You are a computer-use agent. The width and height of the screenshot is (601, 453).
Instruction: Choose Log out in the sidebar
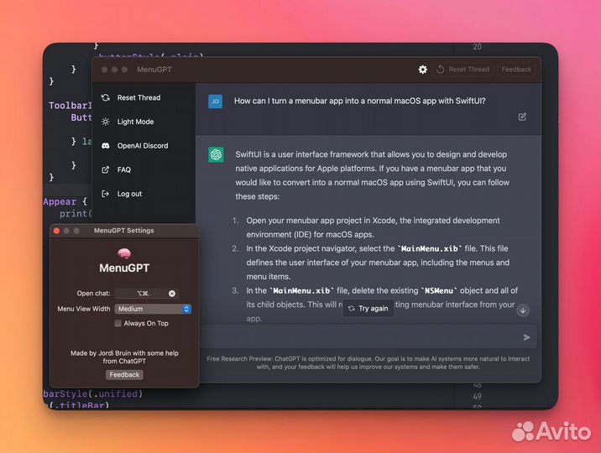pos(129,194)
